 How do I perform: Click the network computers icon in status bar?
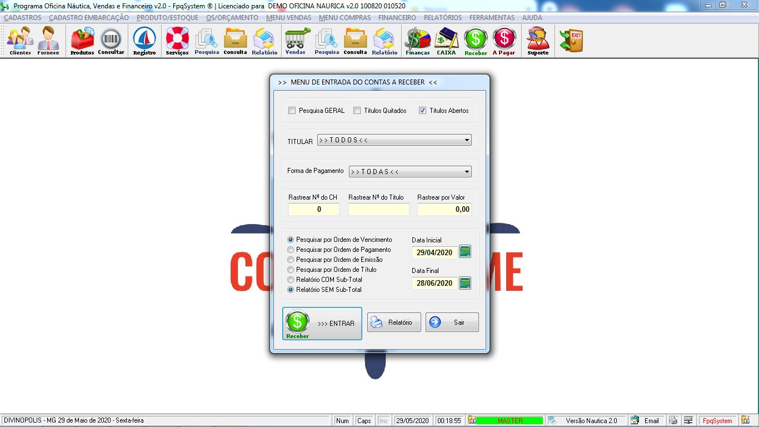688,420
